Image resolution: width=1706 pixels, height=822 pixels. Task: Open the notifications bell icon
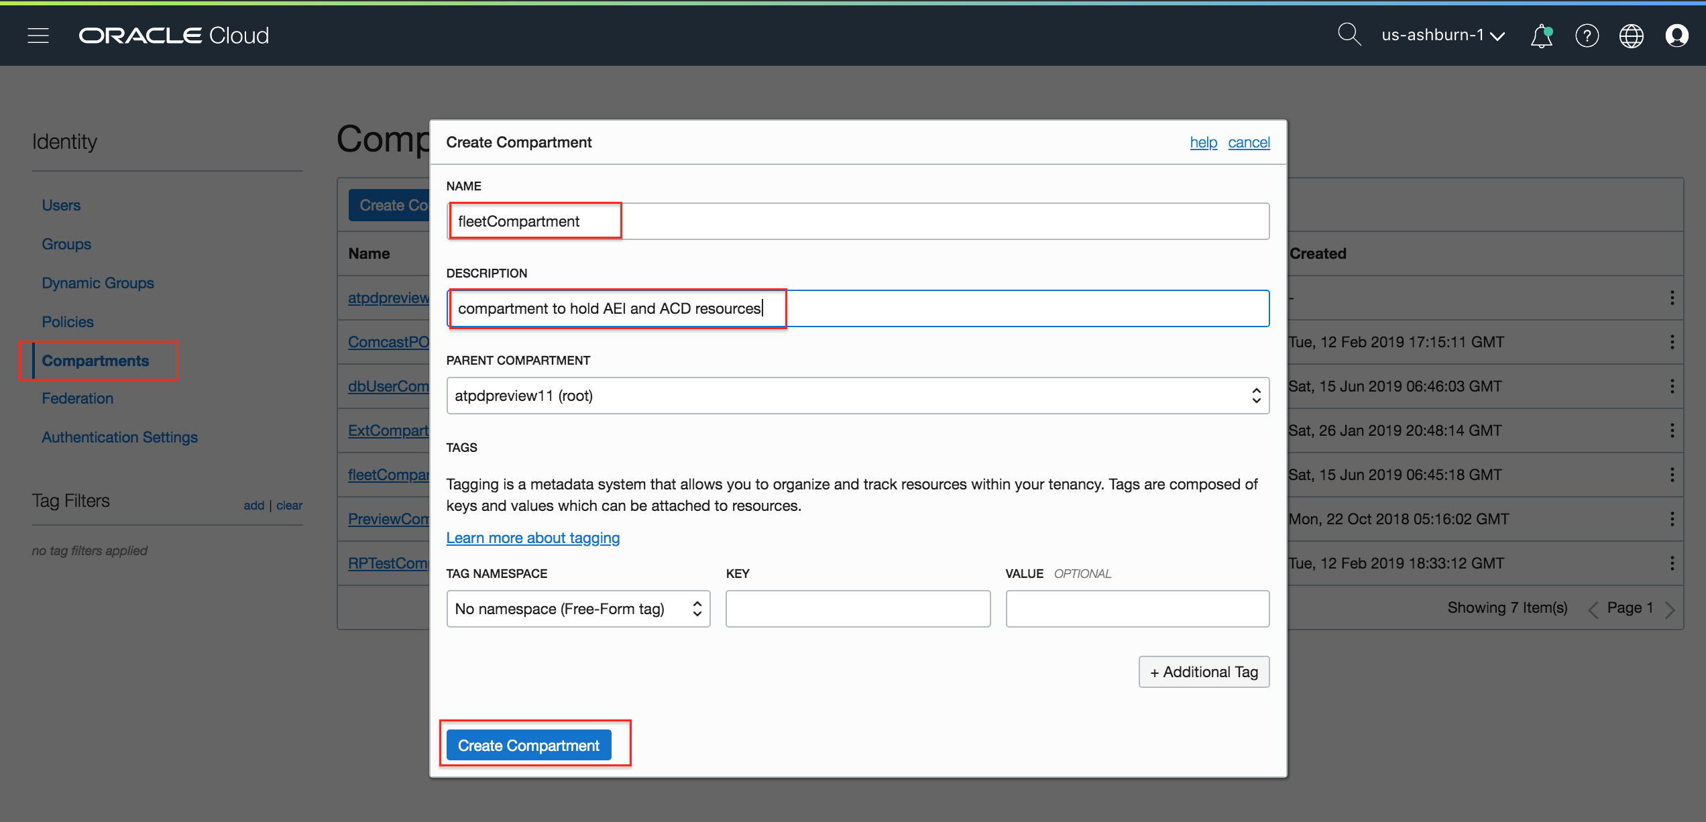[x=1542, y=36]
